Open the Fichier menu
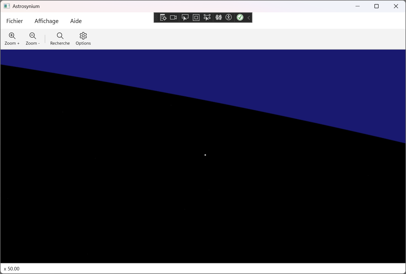The height and width of the screenshot is (274, 406). pos(15,21)
